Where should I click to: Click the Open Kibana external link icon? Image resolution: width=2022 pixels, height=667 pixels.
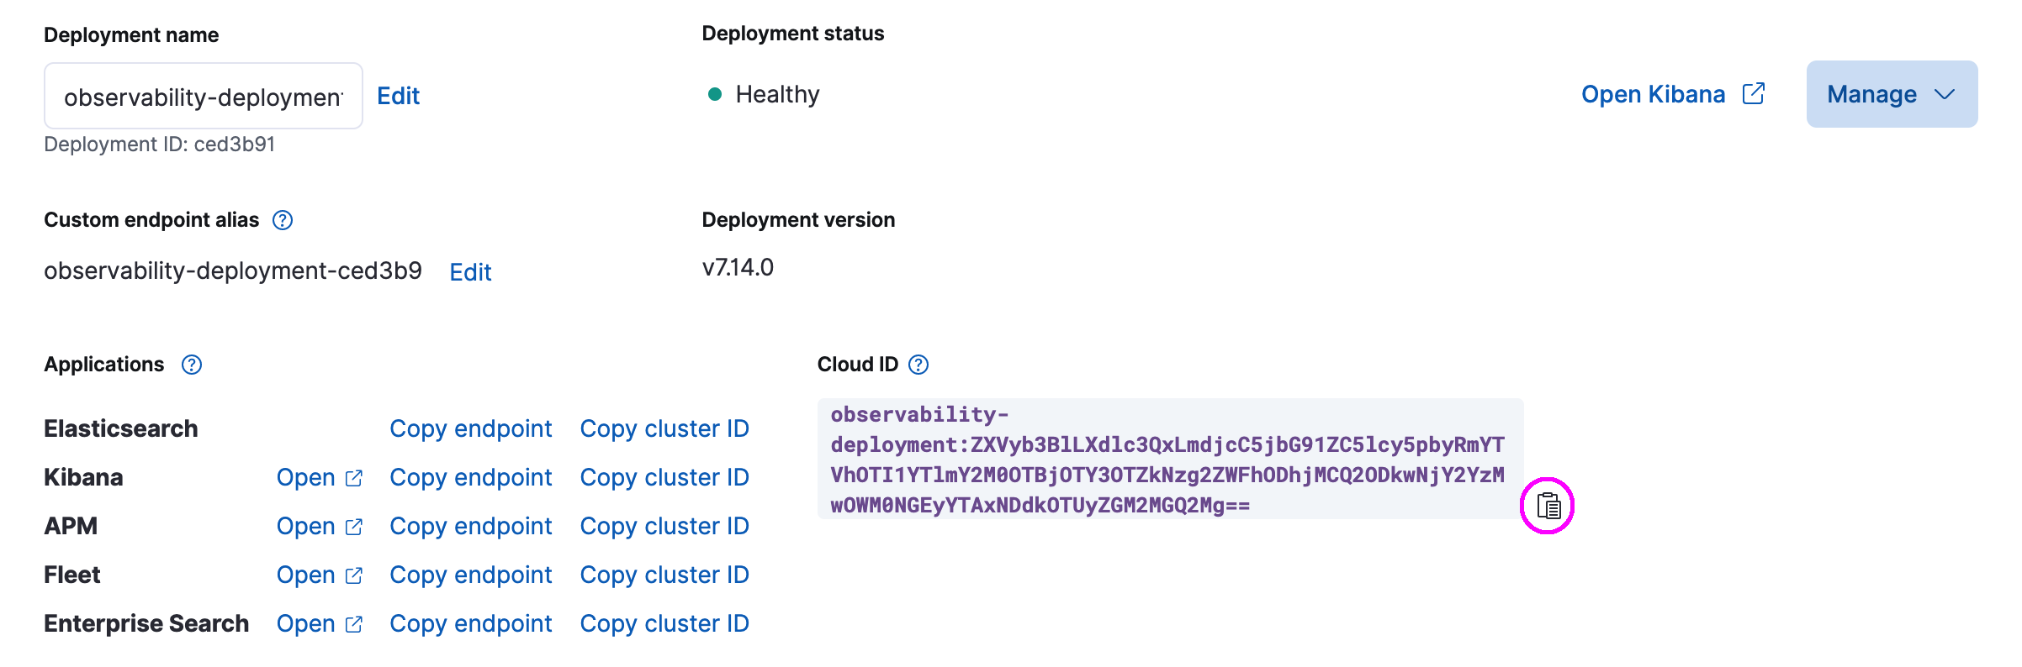[x=1754, y=94]
